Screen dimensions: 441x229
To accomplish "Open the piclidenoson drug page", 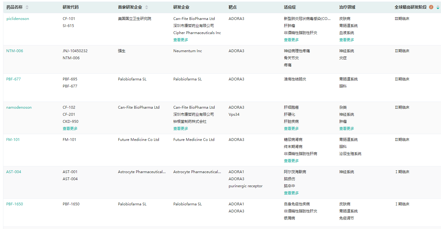I will pyautogui.click(x=18, y=19).
